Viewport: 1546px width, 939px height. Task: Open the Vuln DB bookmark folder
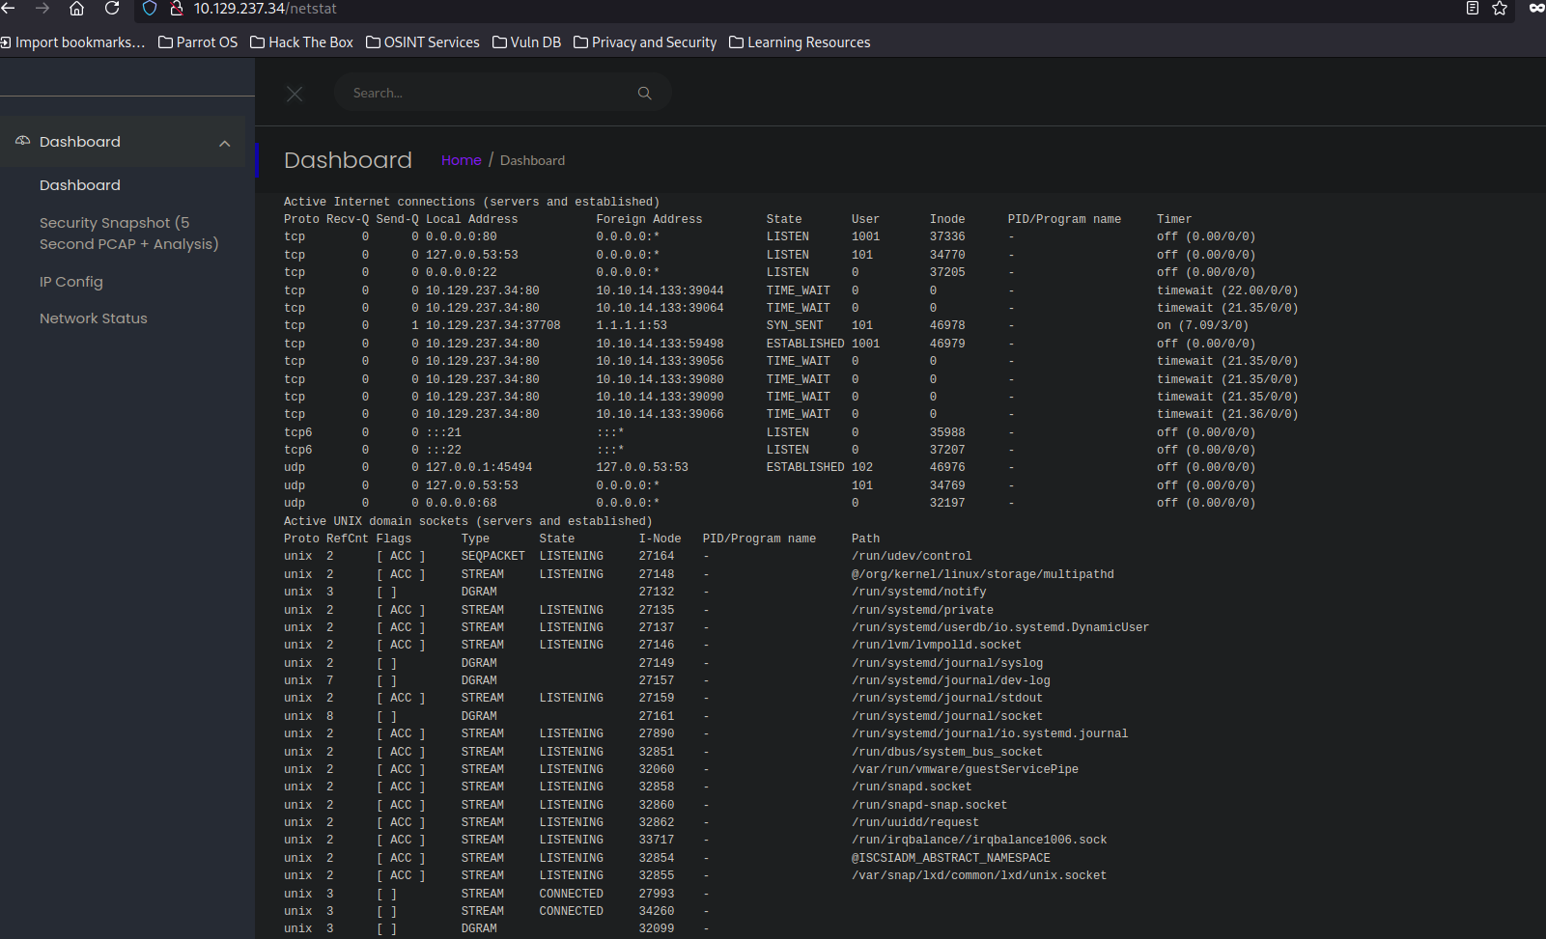pyautogui.click(x=527, y=42)
